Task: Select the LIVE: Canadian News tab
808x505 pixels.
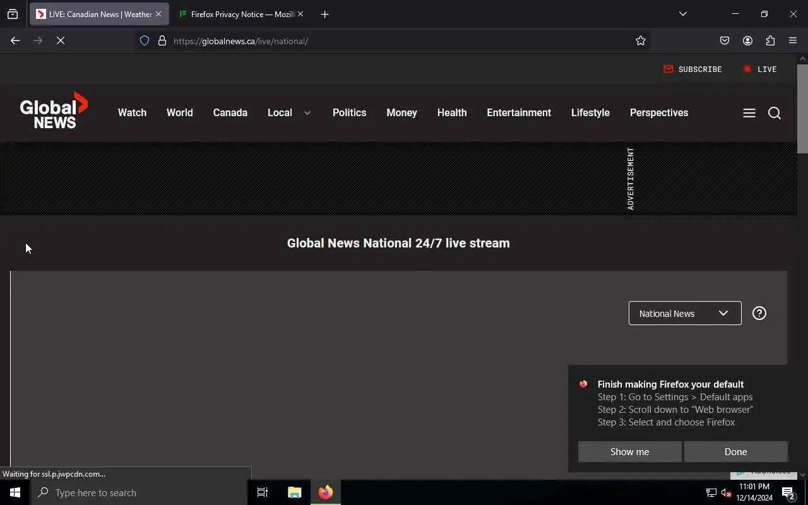Action: (x=99, y=14)
